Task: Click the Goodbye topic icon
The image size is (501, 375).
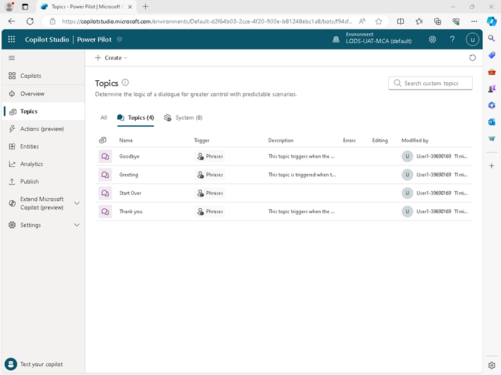Action: tap(105, 157)
